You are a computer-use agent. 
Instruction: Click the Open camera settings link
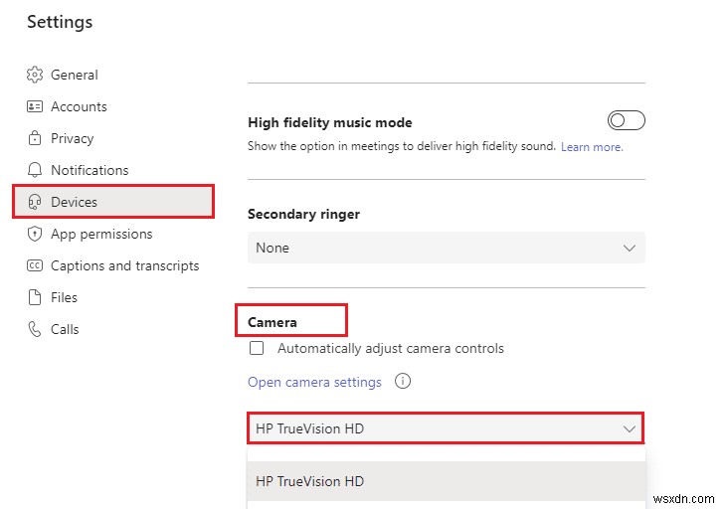pos(314,382)
